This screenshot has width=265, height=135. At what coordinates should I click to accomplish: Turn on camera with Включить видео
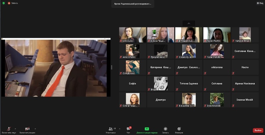[x=27, y=130]
